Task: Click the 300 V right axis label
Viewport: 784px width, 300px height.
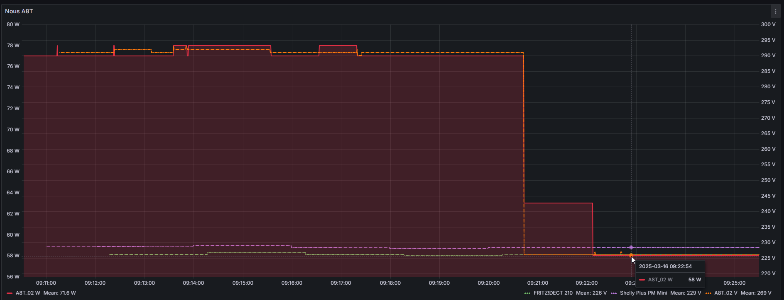Action: pos(768,24)
